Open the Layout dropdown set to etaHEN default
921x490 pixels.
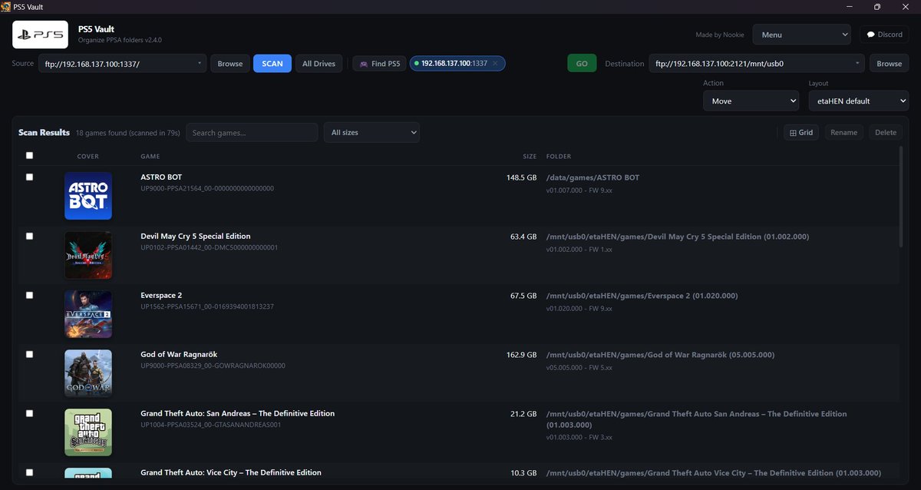tap(858, 101)
